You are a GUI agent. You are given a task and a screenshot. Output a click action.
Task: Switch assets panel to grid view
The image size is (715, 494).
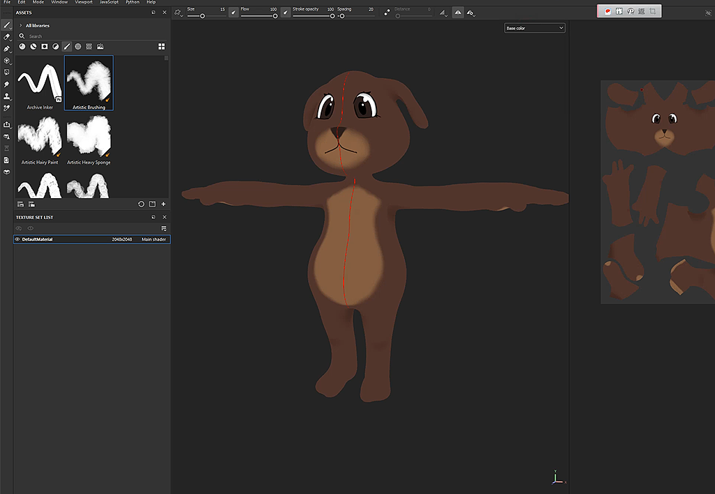[x=161, y=46]
